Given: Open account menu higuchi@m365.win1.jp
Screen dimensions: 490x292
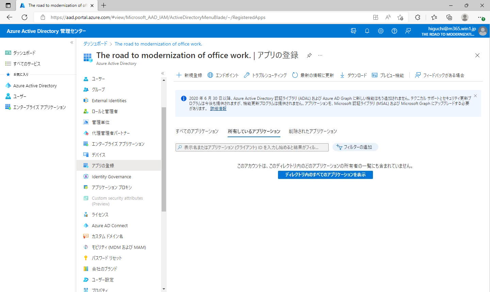Looking at the screenshot, I should point(454,31).
